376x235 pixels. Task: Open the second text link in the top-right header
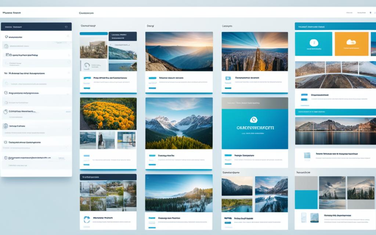[x=361, y=12]
